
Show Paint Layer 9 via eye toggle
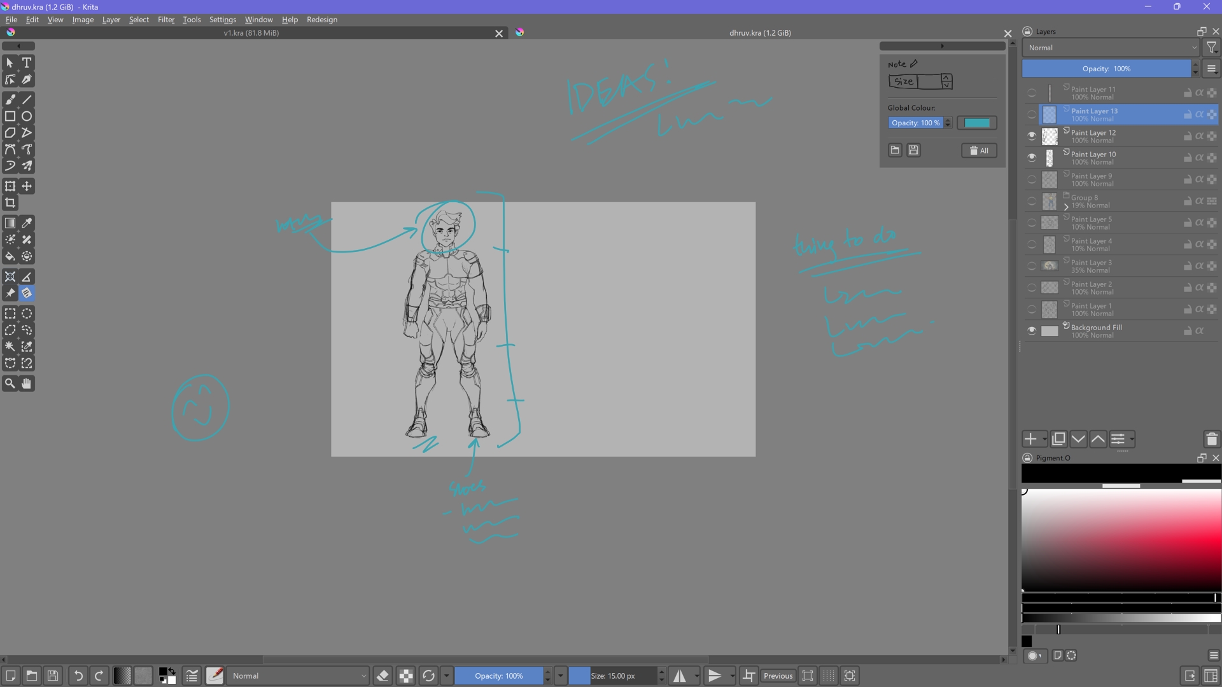[x=1032, y=179]
